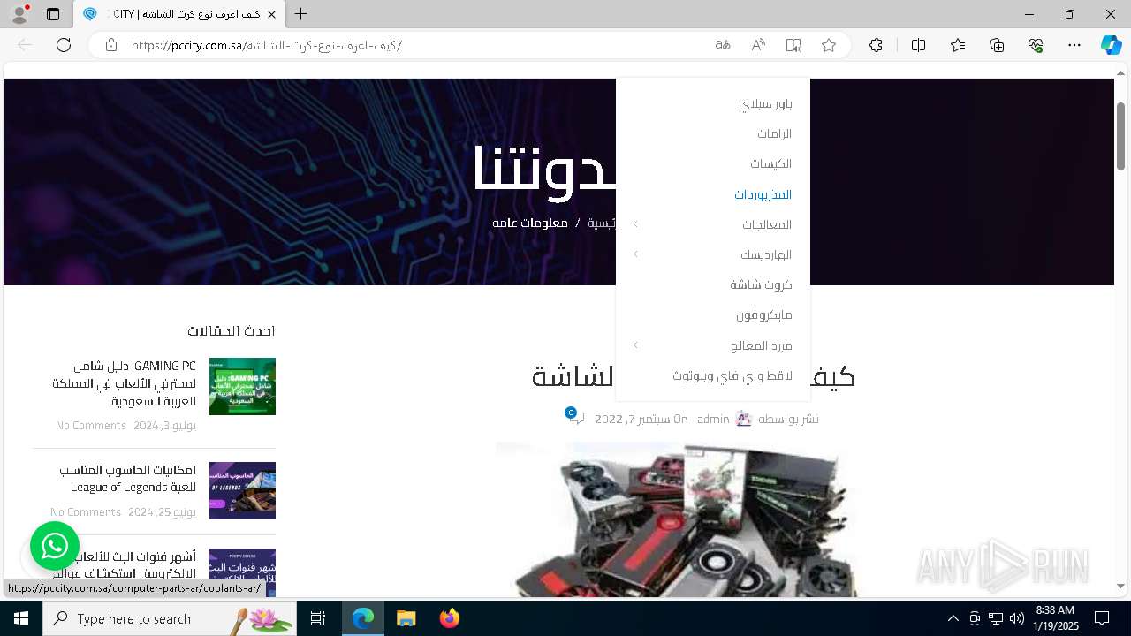Open the read aloud icon
1131x636 pixels.
(x=758, y=45)
